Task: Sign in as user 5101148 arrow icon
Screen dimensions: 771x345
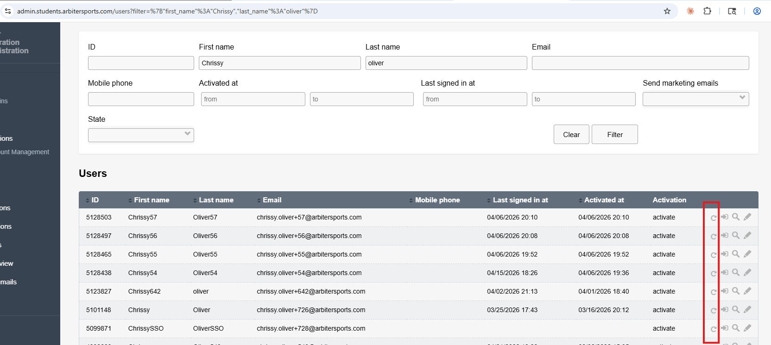Action: pyautogui.click(x=725, y=309)
